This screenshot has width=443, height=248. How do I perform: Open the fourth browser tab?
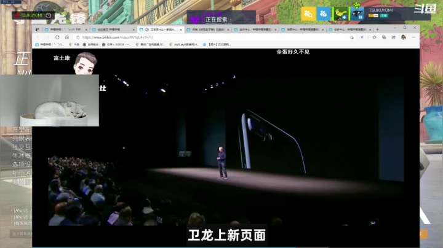point(208,29)
